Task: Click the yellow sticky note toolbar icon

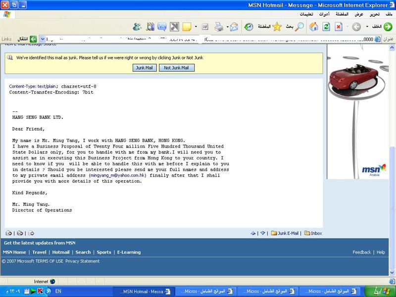Action: point(187,27)
